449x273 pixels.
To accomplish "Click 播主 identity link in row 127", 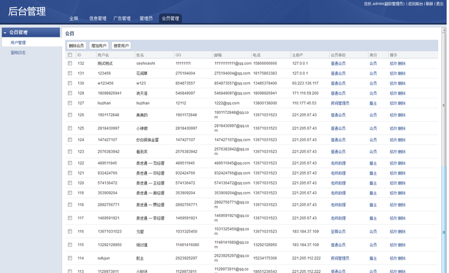I will click(x=373, y=103).
